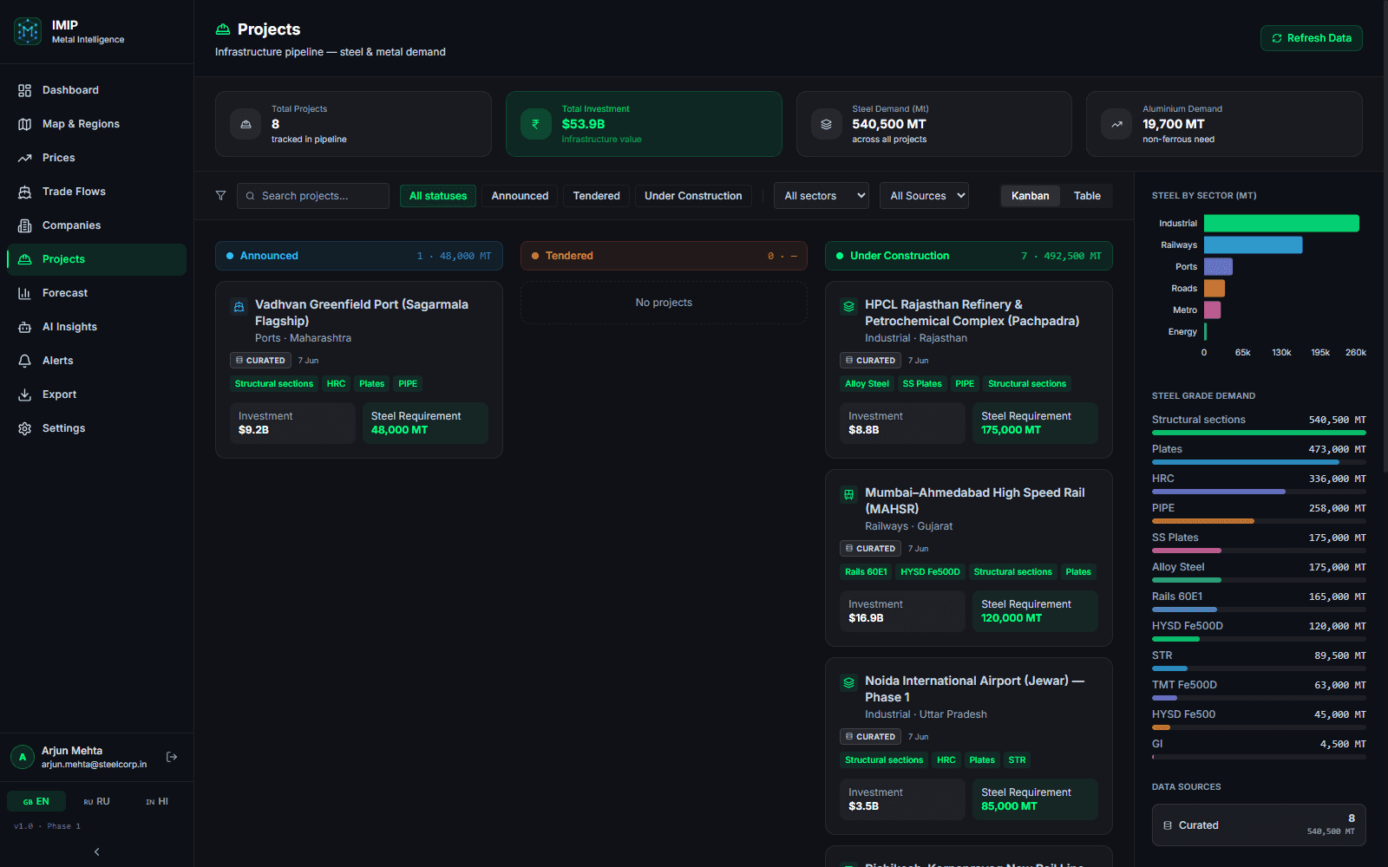Expand the All Sources dropdown
The image size is (1388, 867).
click(x=924, y=196)
